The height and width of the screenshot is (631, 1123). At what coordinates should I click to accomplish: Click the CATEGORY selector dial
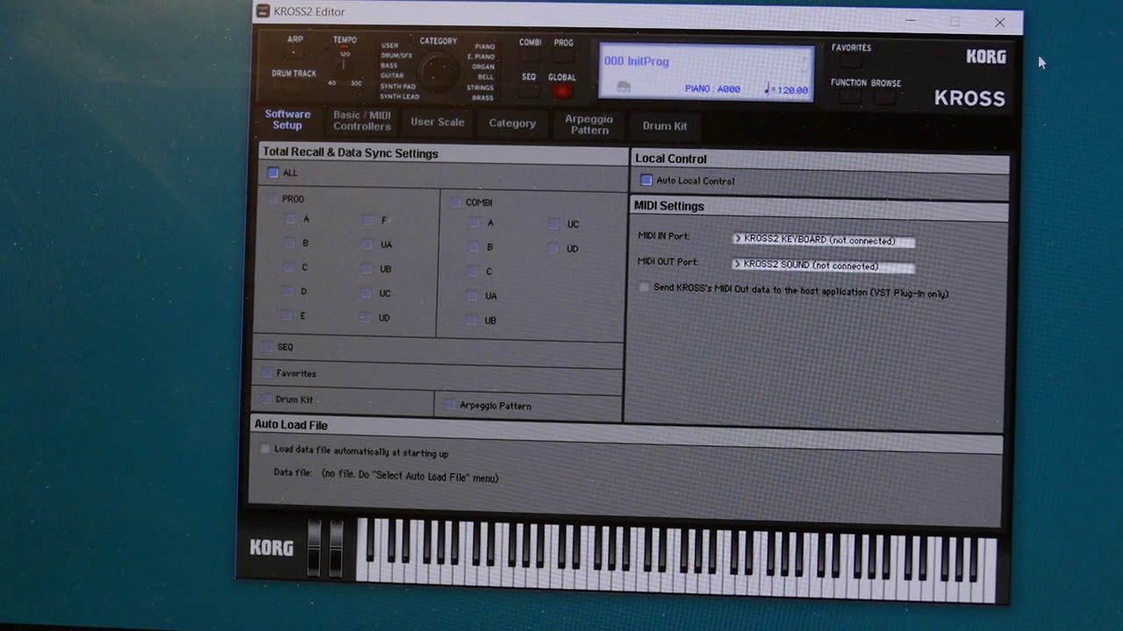click(x=437, y=70)
